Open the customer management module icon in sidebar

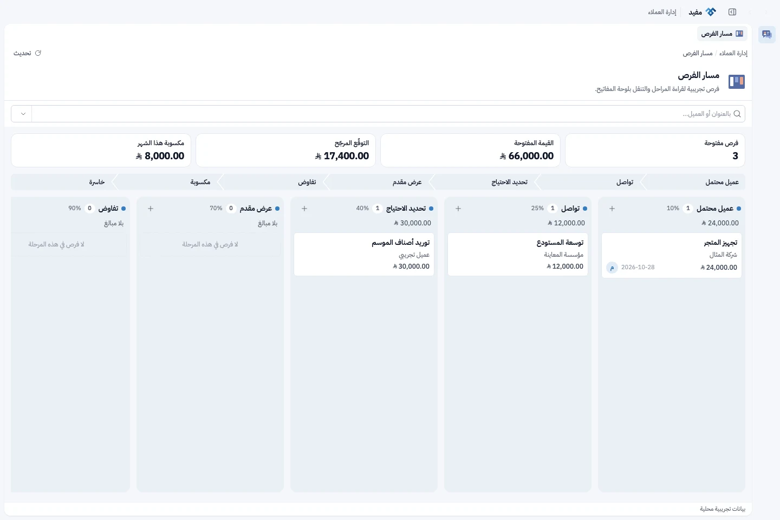click(x=766, y=34)
